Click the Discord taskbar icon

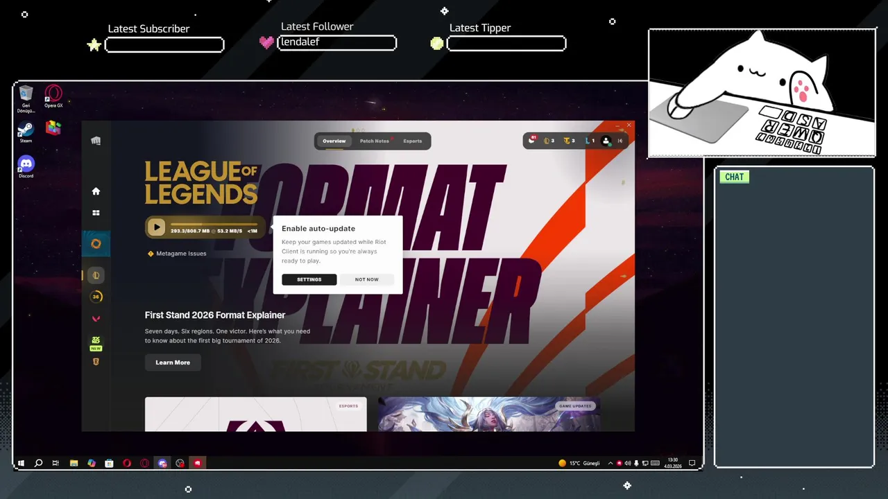[x=162, y=463]
